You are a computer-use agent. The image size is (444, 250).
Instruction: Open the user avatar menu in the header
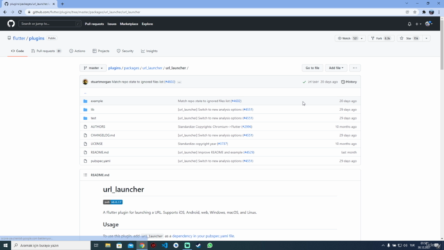[429, 24]
